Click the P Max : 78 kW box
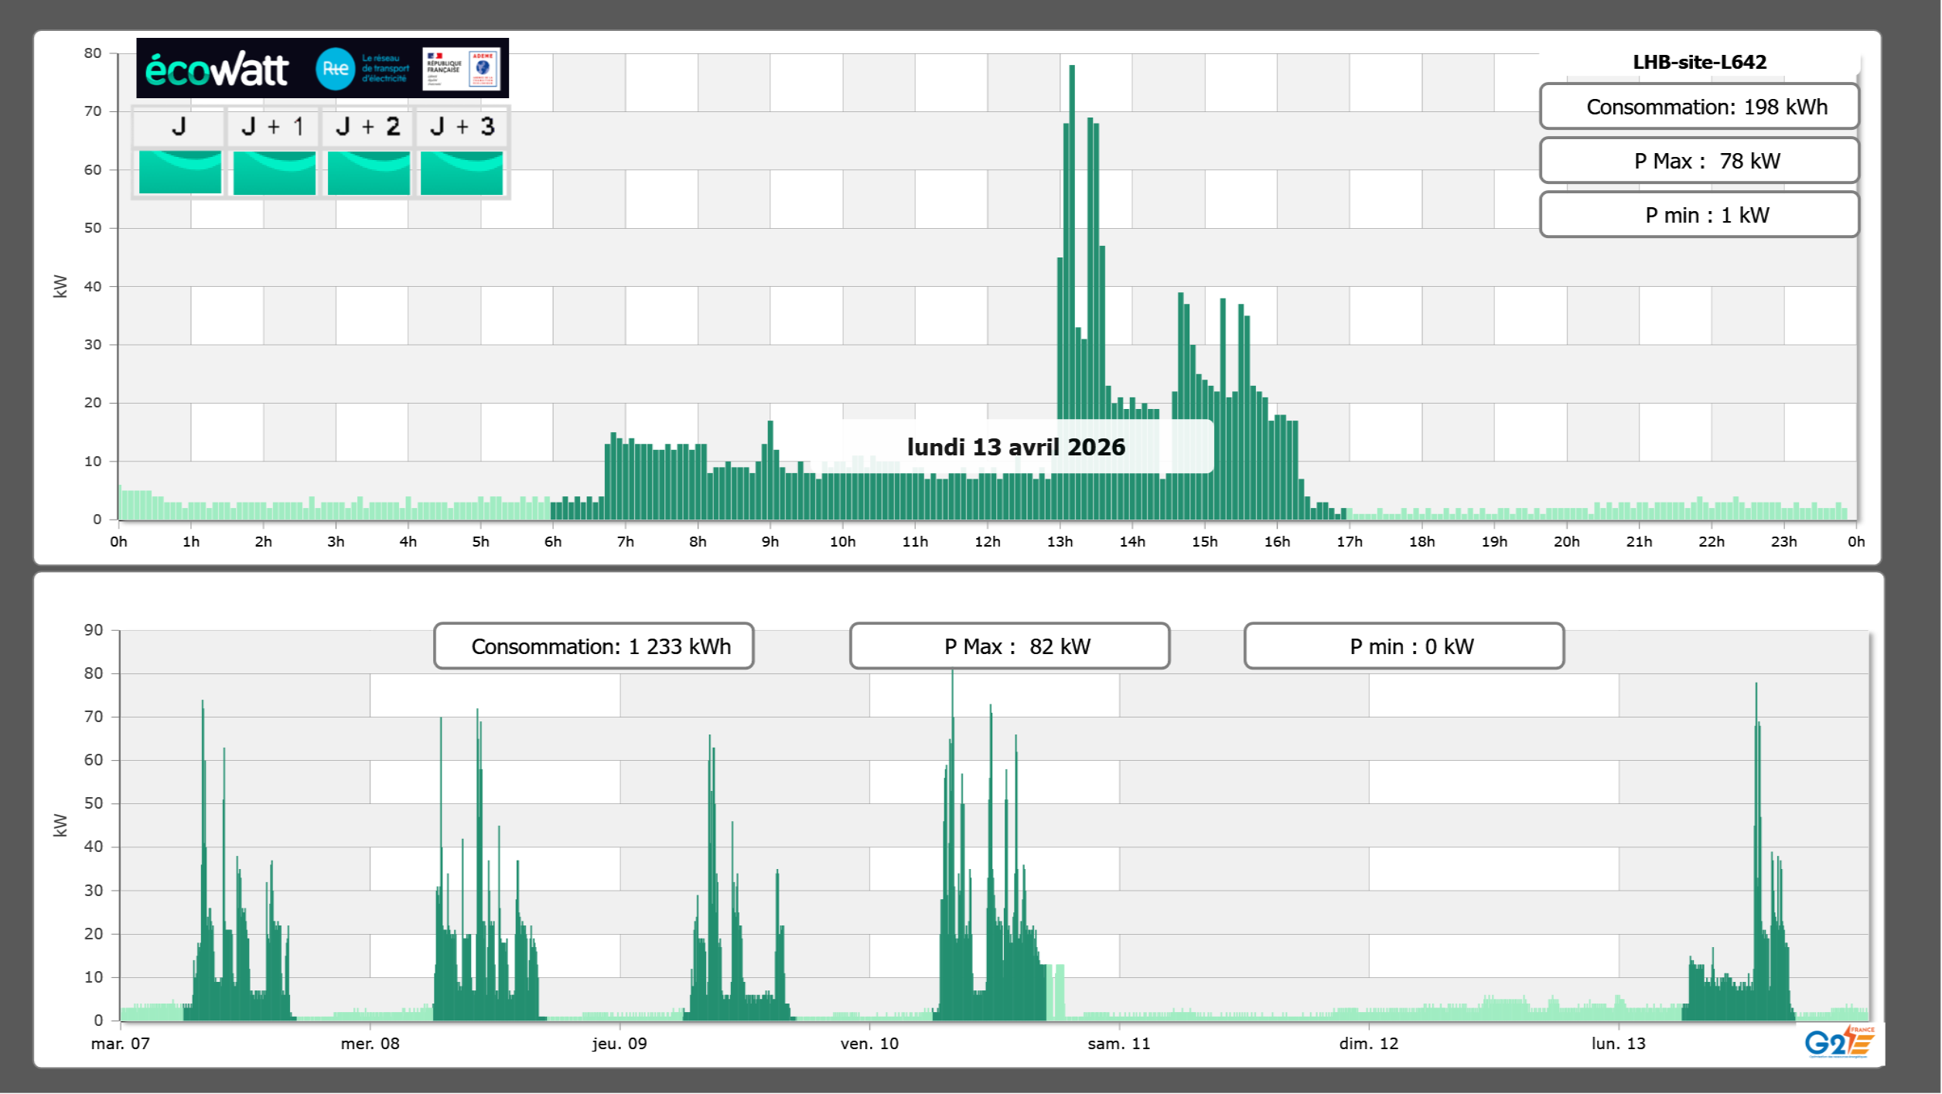 1699,161
